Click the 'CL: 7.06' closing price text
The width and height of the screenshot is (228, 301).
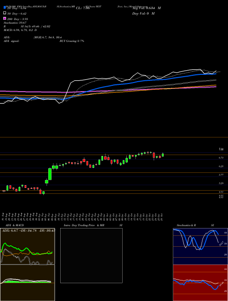click(x=83, y=8)
